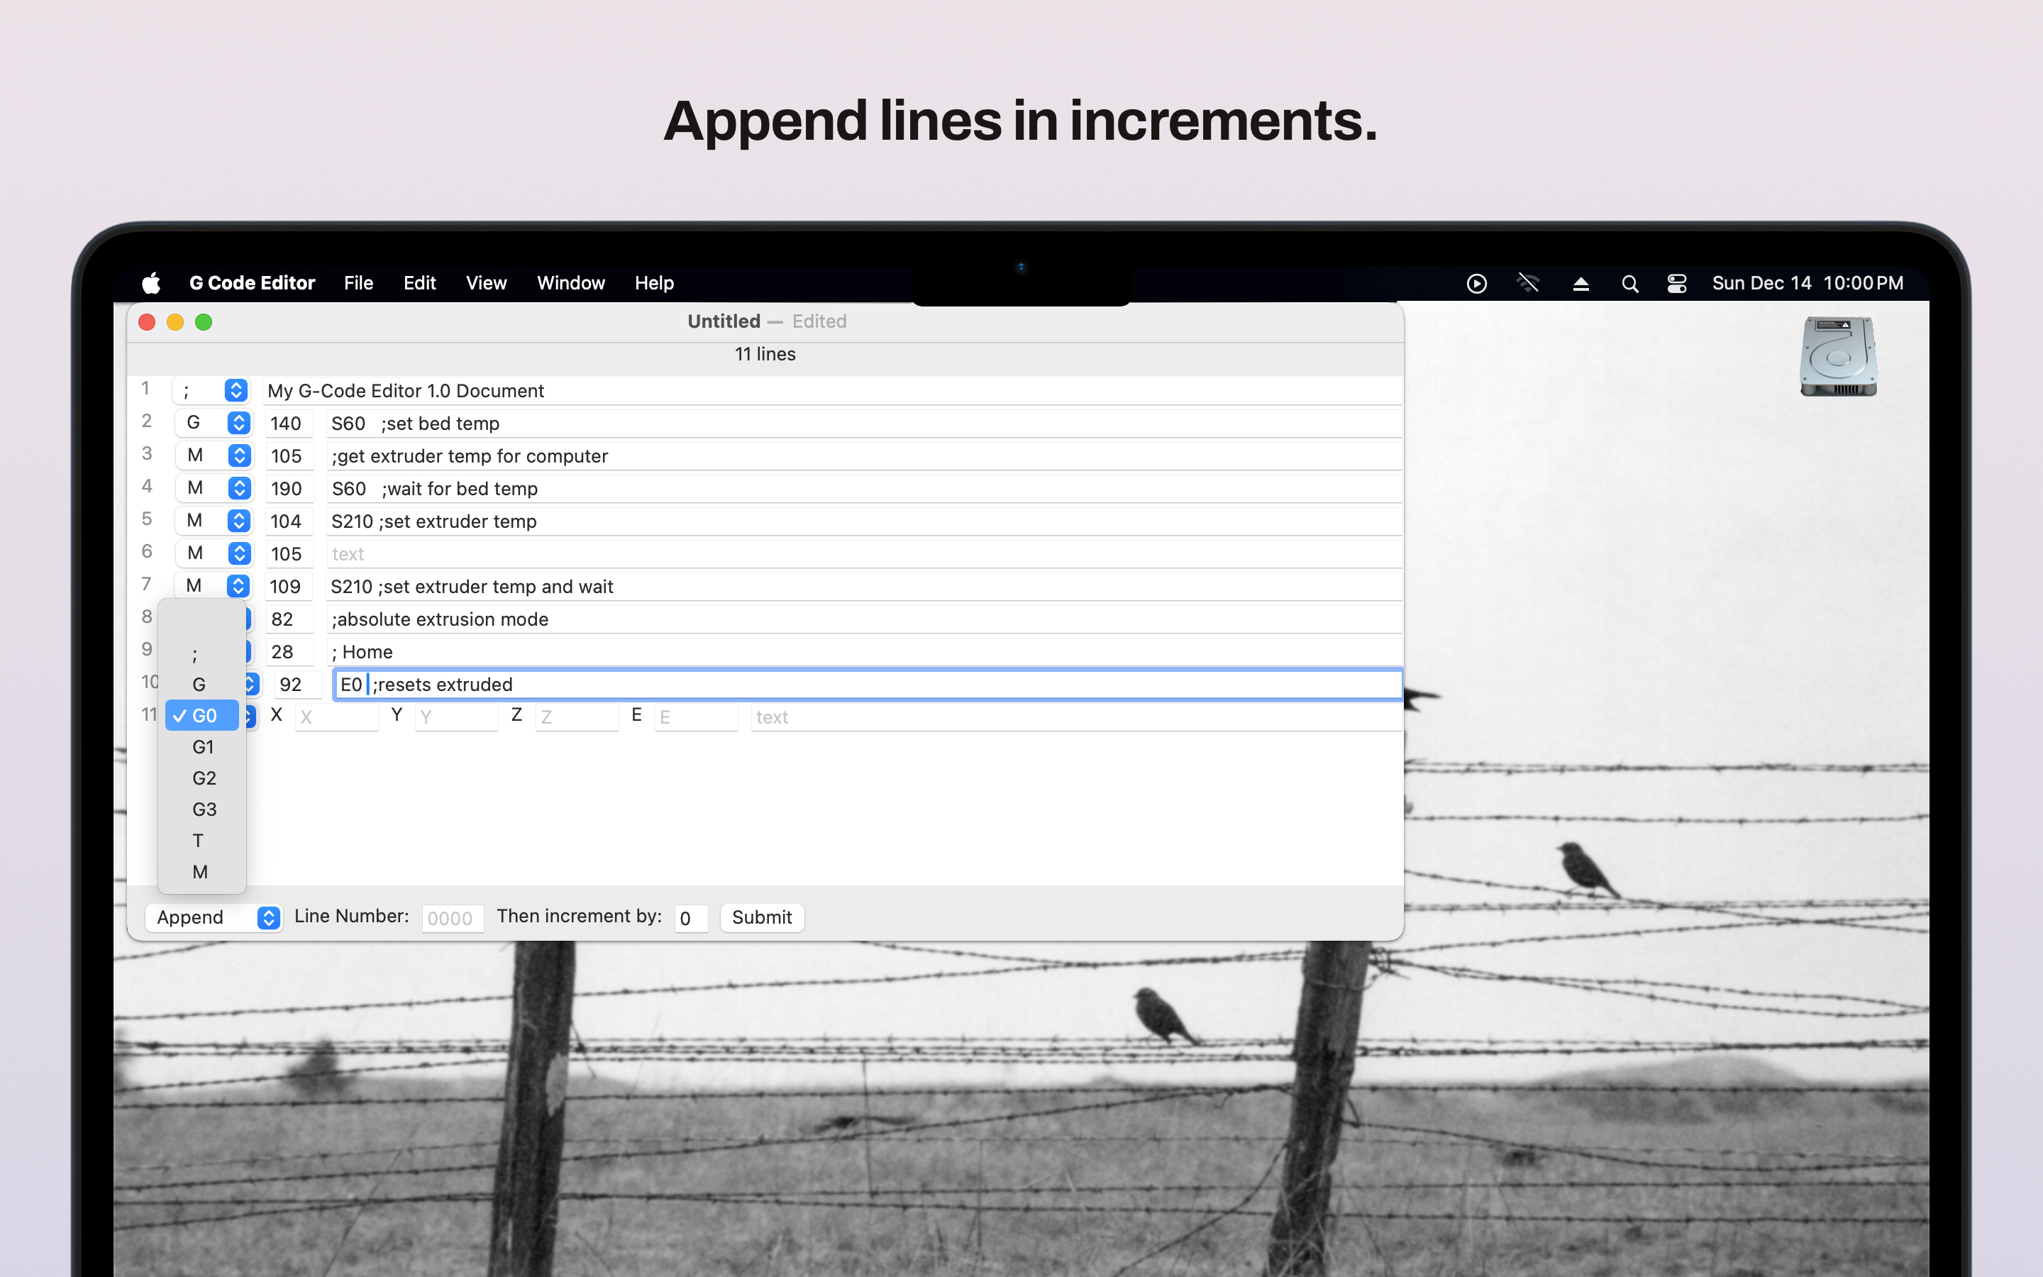
Task: Open line 2 G command dropdown
Action: click(x=214, y=422)
